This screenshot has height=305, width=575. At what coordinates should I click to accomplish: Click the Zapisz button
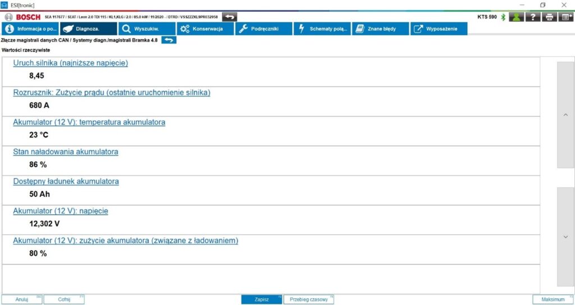pos(261,299)
